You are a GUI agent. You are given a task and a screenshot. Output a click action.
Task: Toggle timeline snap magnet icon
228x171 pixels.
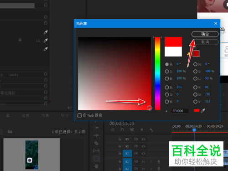coord(122,130)
